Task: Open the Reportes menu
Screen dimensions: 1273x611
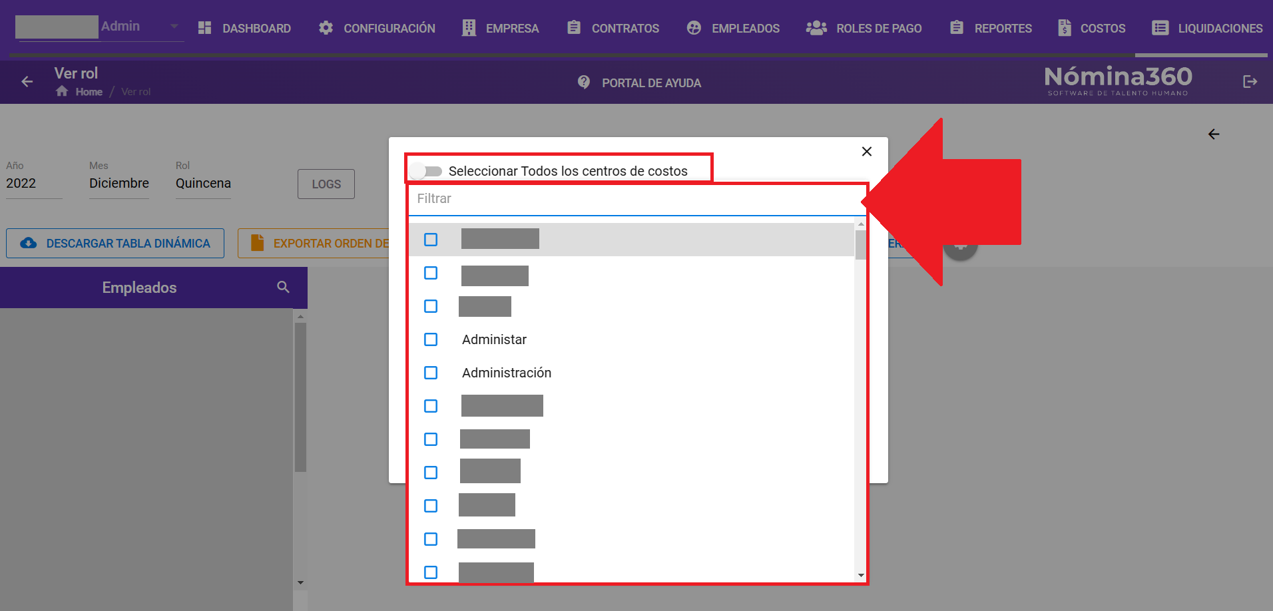Action: [991, 28]
